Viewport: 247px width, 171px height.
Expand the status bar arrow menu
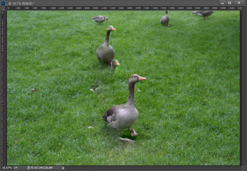pyautogui.click(x=63, y=168)
